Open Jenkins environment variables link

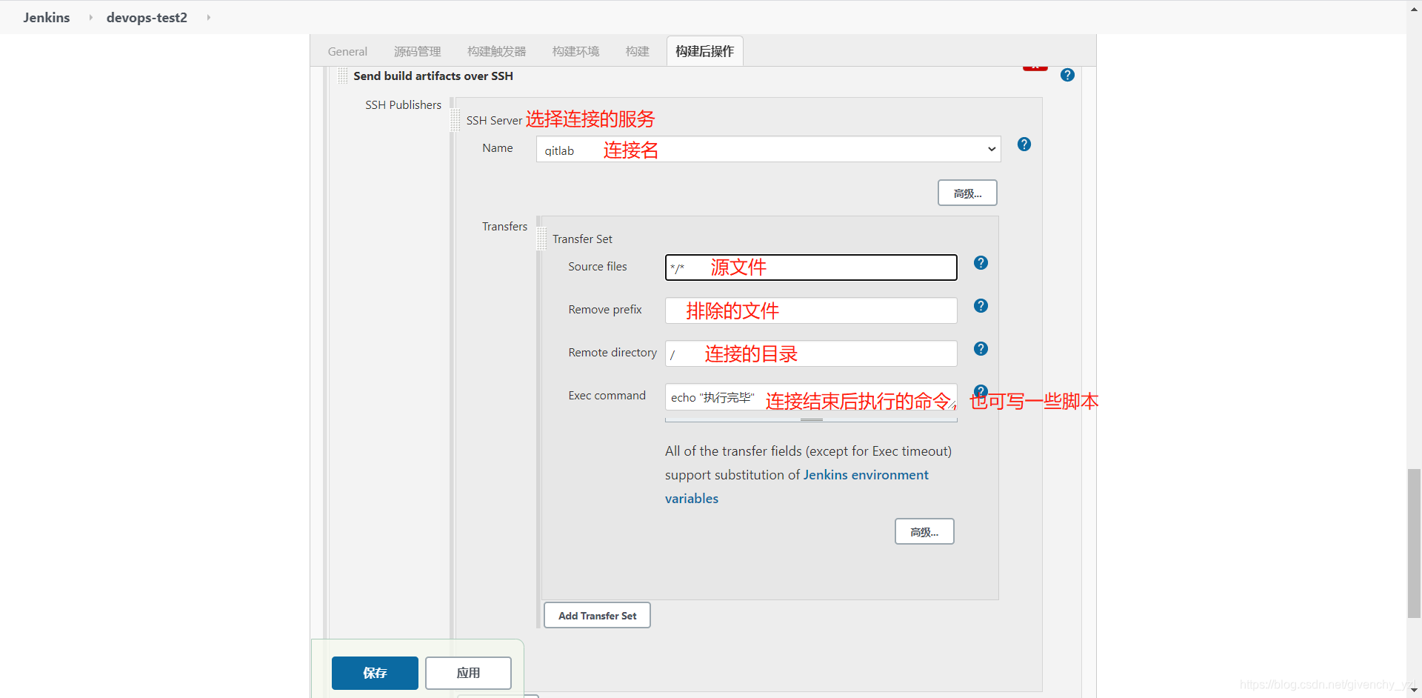click(797, 486)
